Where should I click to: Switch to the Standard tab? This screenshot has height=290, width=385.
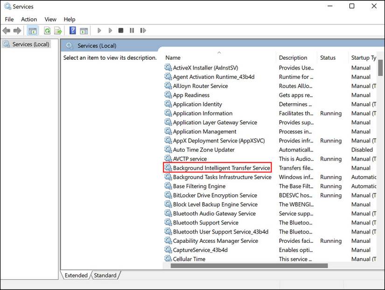point(105,275)
